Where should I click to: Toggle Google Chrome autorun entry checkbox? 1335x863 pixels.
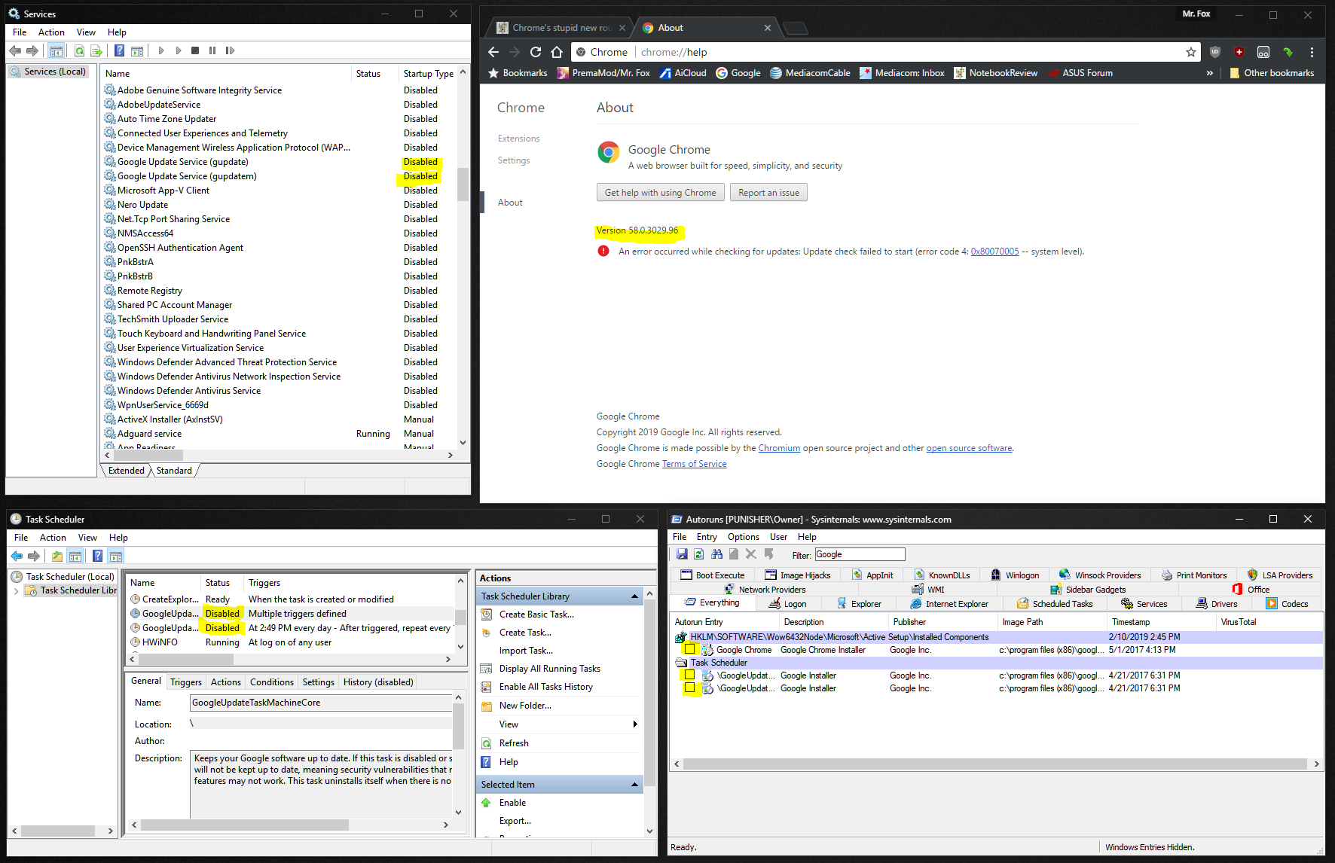click(x=689, y=649)
